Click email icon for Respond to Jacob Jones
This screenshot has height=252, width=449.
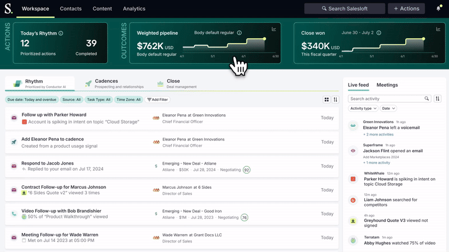(13, 166)
